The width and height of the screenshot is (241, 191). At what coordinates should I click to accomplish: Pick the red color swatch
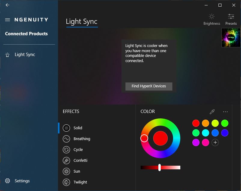pyautogui.click(x=196, y=123)
